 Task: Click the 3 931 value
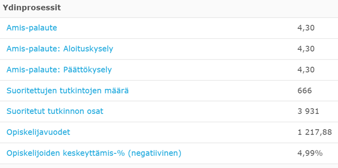click(x=308, y=111)
